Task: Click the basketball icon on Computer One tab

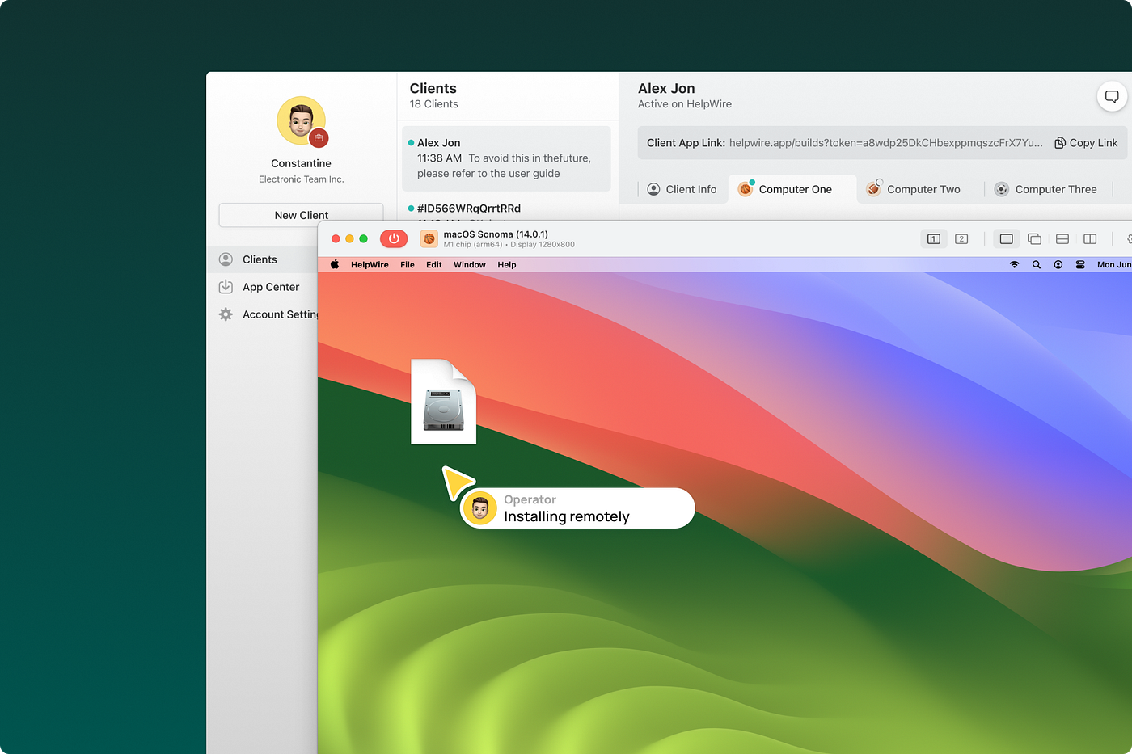Action: (746, 189)
